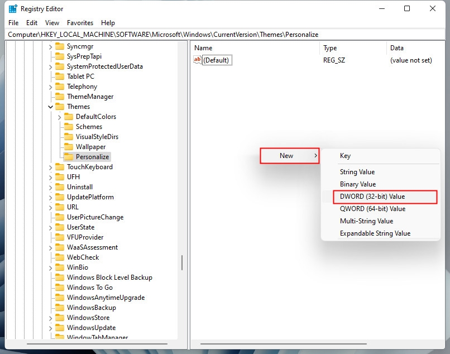Viewport: 450px width, 354px height.
Task: Select the Windows Block Level Backup key
Action: [x=109, y=278]
